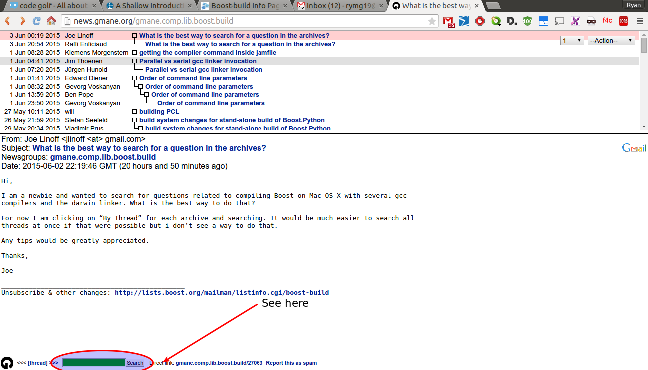
Task: Click the Report this as spam link
Action: 291,363
